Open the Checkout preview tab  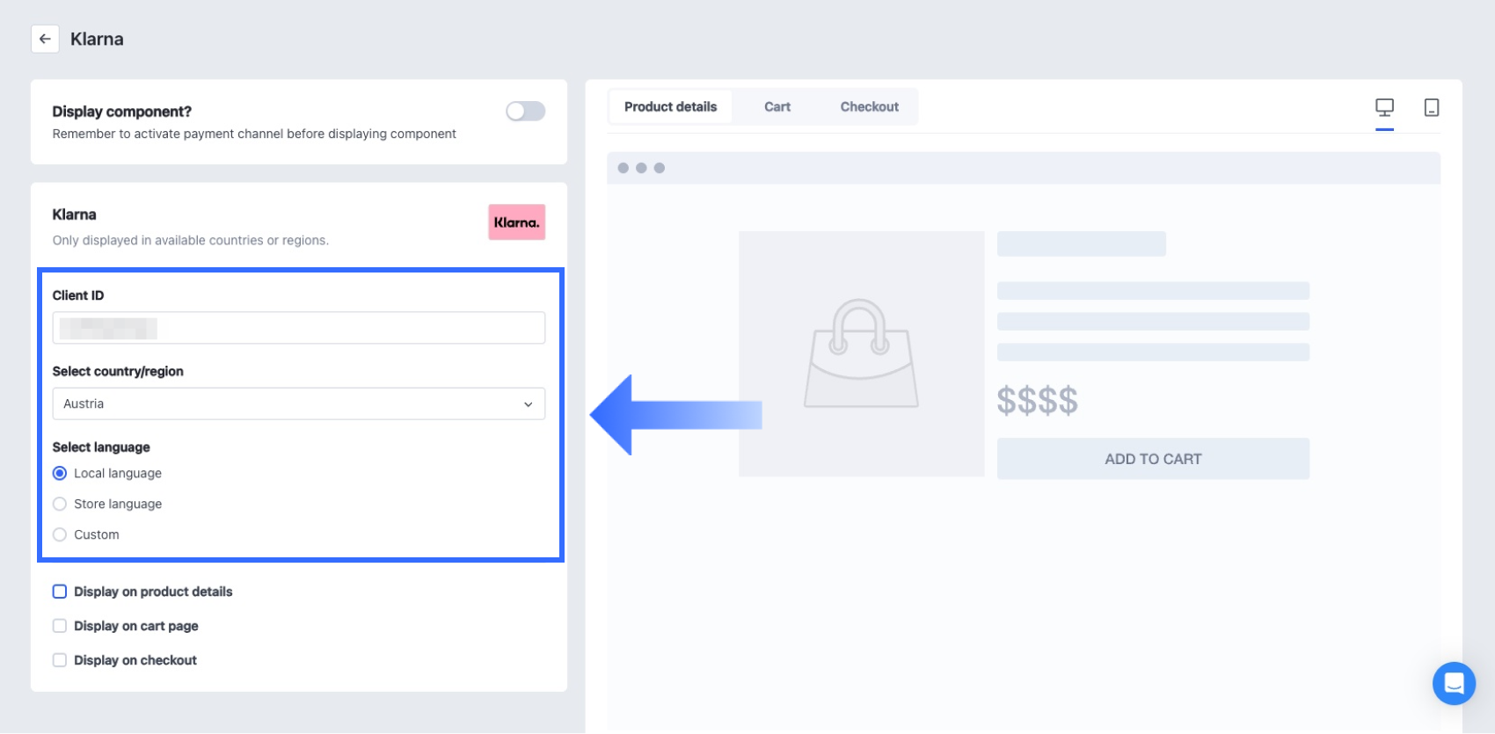870,106
